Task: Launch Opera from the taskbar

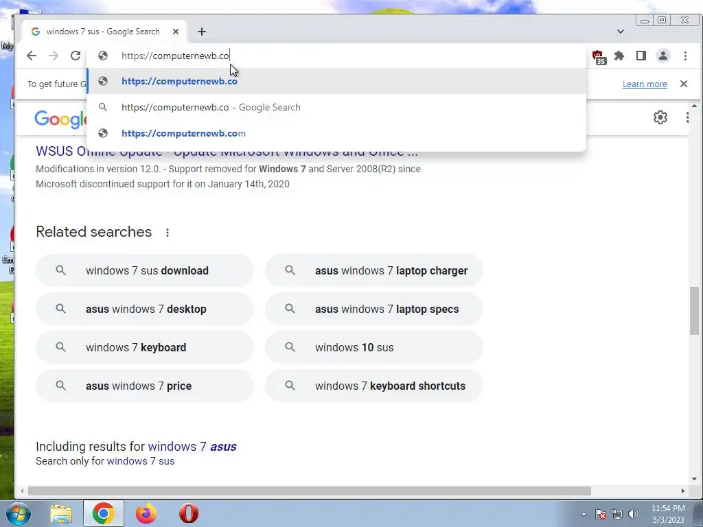Action: [x=189, y=513]
